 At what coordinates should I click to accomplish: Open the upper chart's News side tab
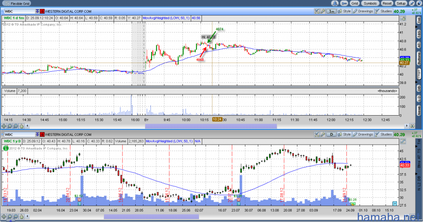click(419, 111)
